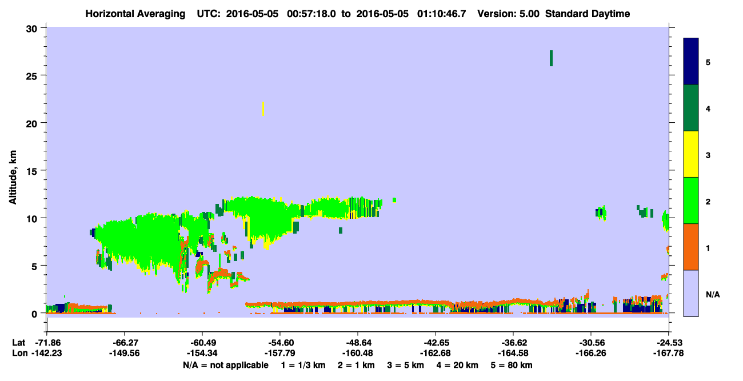Click the color bar label 'N/A'

click(712, 294)
